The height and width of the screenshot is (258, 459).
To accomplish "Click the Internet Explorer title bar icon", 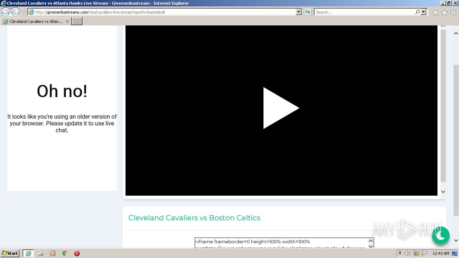I will click(x=3, y=3).
